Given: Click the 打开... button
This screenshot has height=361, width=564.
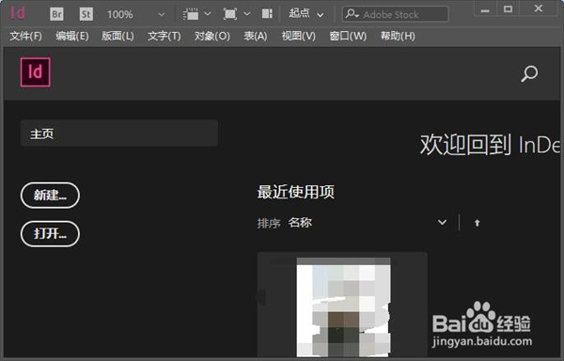Looking at the screenshot, I should [50, 234].
